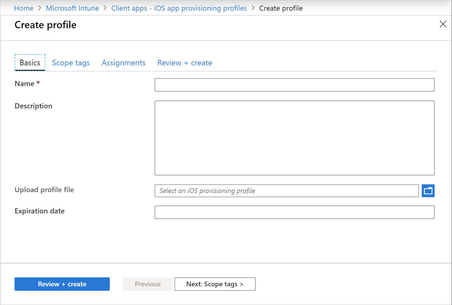Screen dimensions: 452x305
Task: Click inside the Name input field
Action: click(x=294, y=85)
